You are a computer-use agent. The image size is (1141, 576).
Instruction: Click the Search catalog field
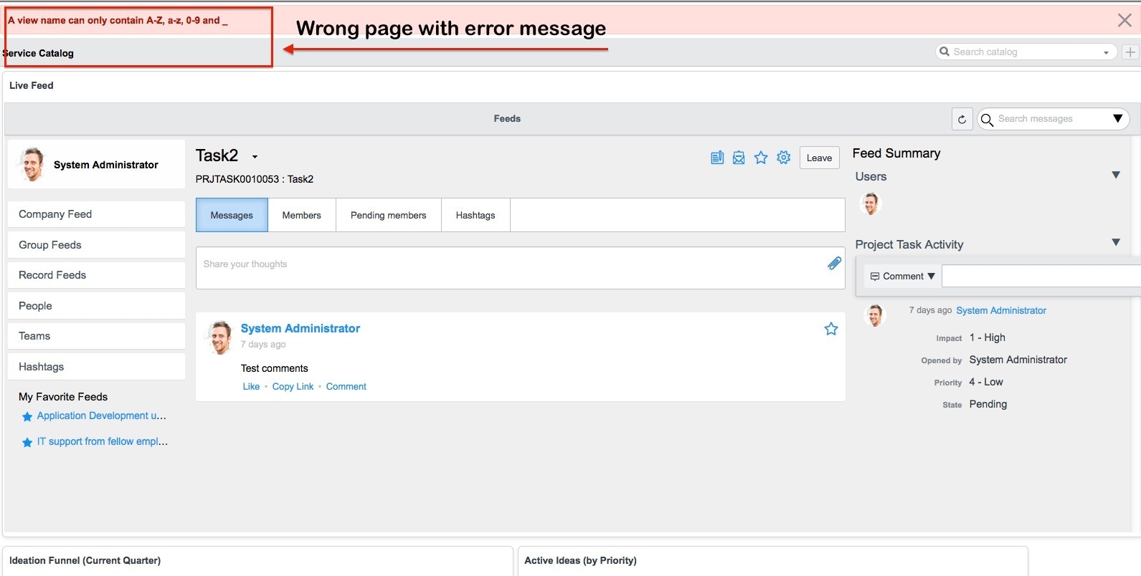coord(1026,52)
